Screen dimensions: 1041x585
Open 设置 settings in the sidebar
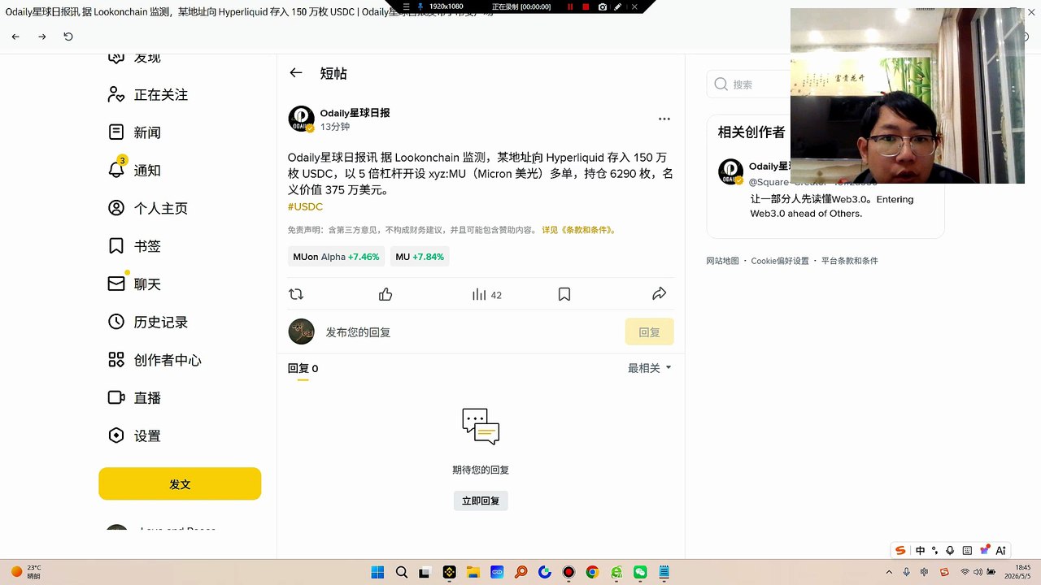pyautogui.click(x=135, y=435)
